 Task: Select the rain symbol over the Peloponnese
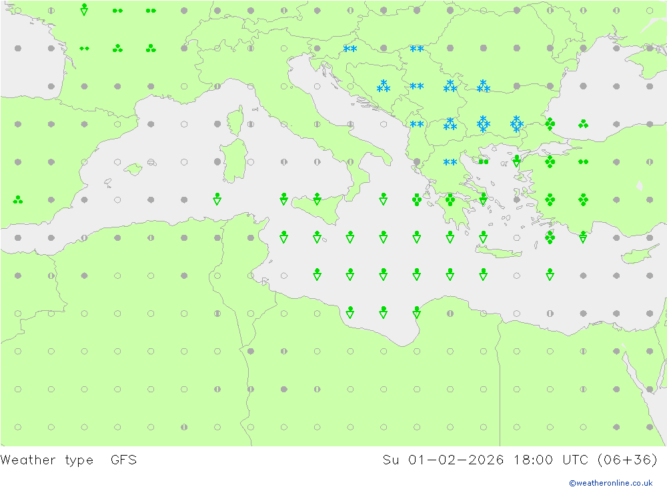(450, 199)
